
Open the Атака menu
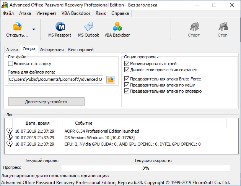click(x=25, y=13)
